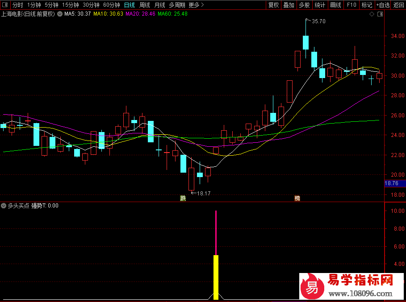
Task: Click the 28.00 price axis label
Action: pyautogui.click(x=398, y=95)
